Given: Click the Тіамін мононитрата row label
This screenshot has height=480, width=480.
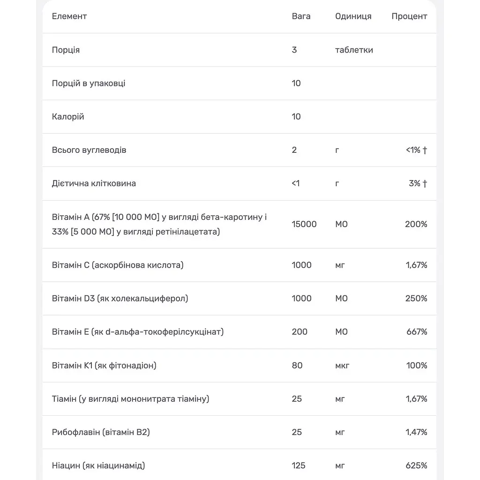Looking at the screenshot, I should 130,399.
